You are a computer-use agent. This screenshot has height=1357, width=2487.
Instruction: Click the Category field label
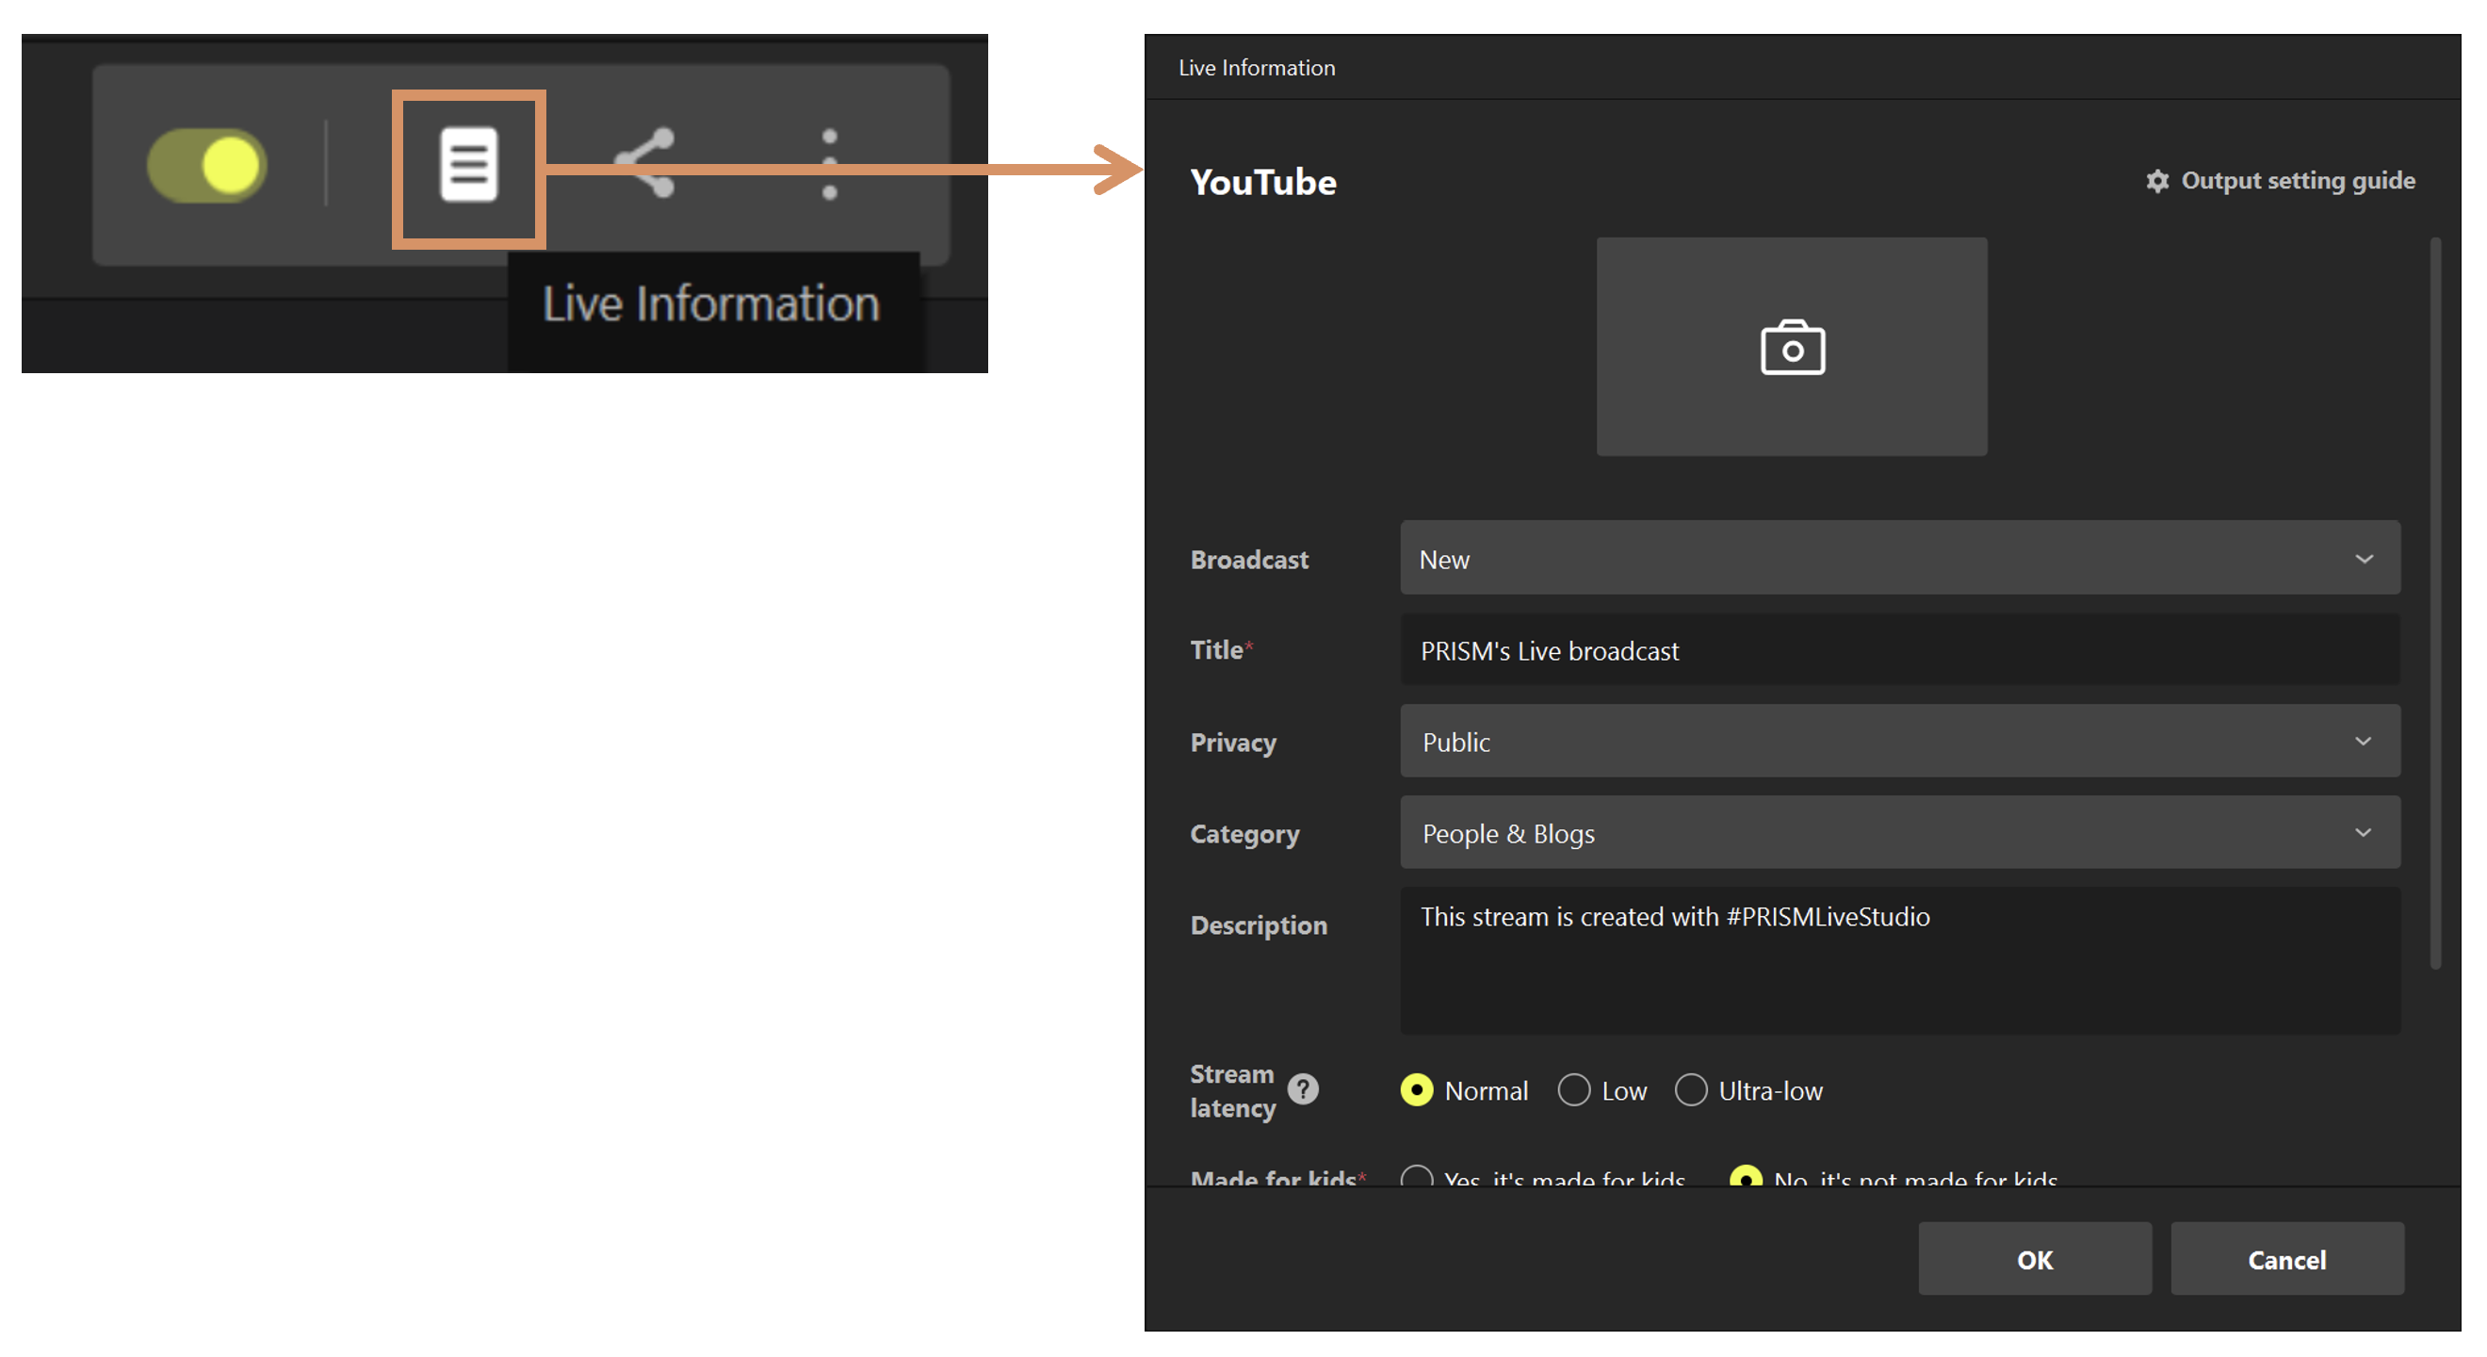coord(1244,833)
